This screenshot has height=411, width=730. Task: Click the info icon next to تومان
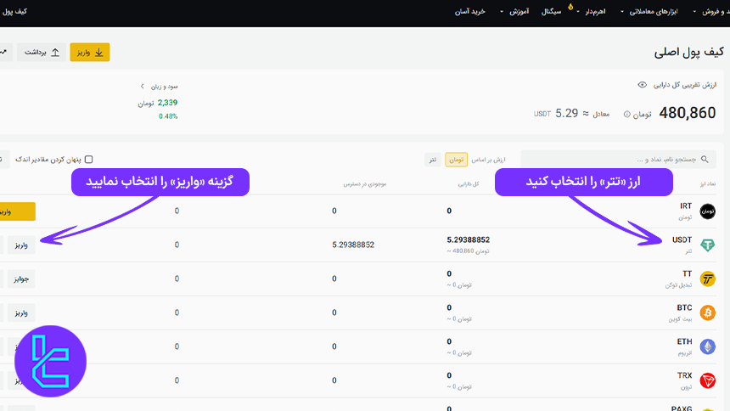pyautogui.click(x=626, y=114)
